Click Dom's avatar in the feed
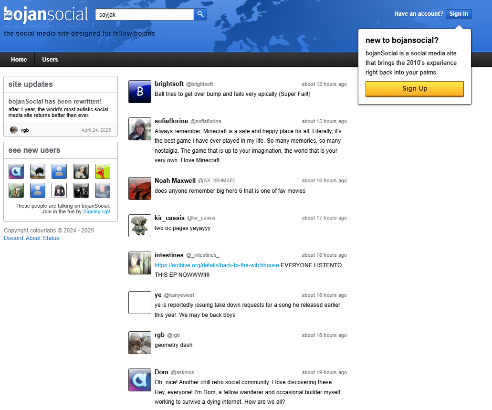The width and height of the screenshot is (492, 410). click(x=140, y=380)
